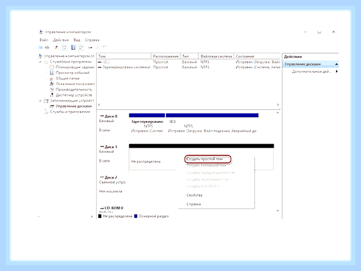Toggle the Show/Hide Action Pane toolbar icon
This screenshot has height=271, width=361.
click(81, 48)
